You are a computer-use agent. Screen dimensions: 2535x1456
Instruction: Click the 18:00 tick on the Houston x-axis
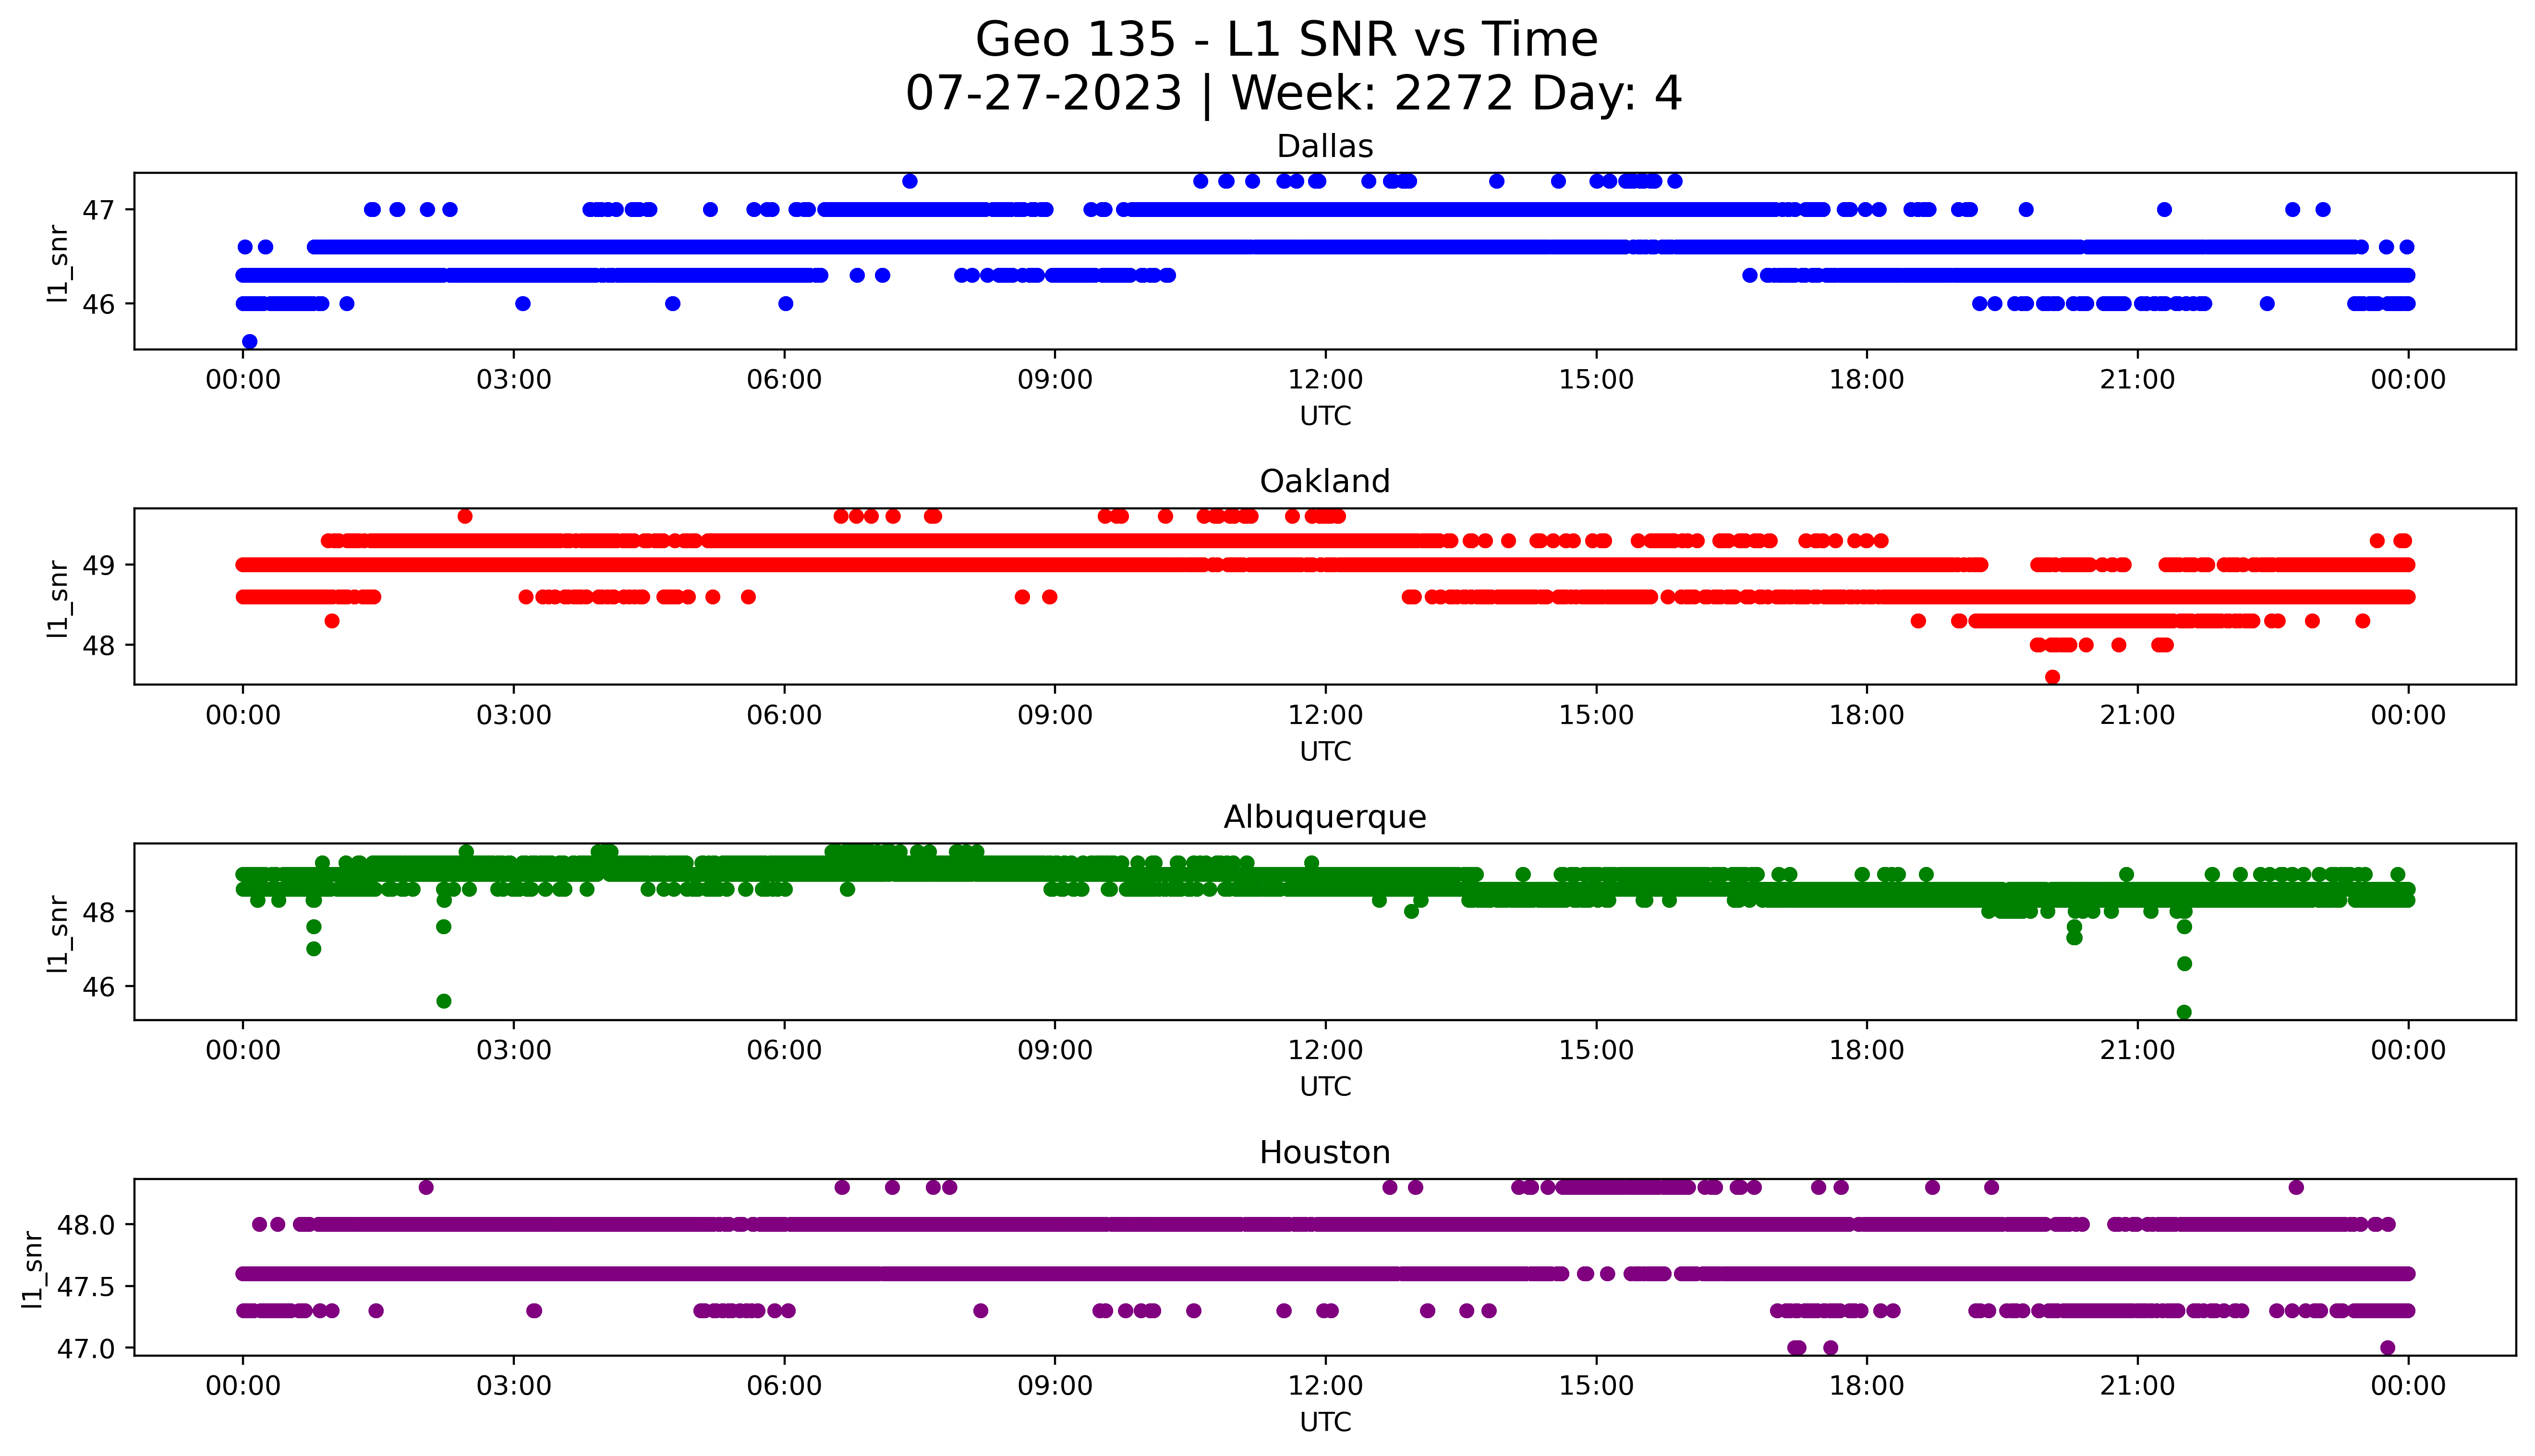pos(1867,1387)
